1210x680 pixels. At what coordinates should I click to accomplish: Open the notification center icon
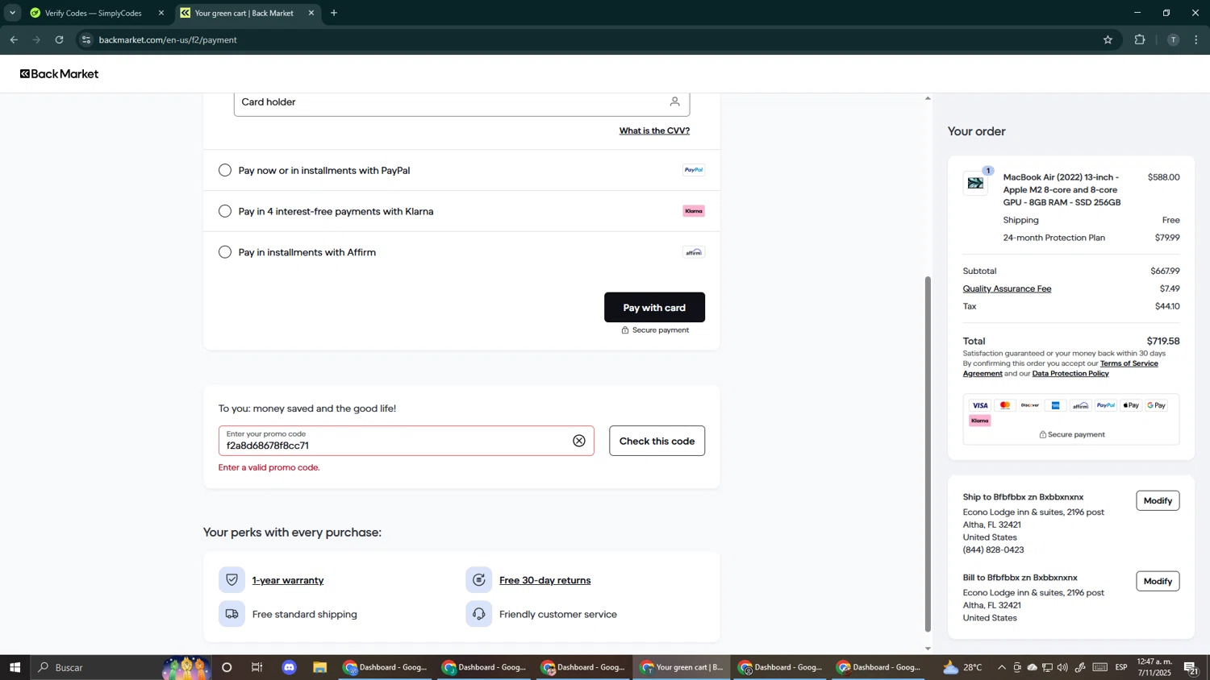(x=1191, y=667)
